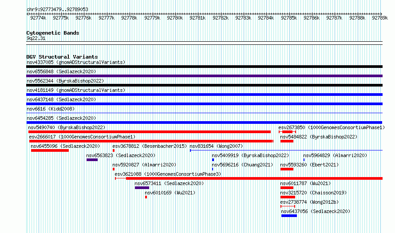Click the red bar under nsv5484822
Screen dimensions: 395x233
[x=287, y=141]
